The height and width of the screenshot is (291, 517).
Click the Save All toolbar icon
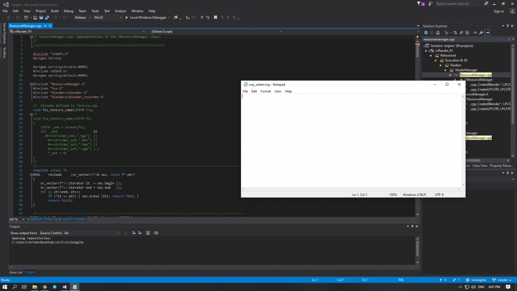(x=47, y=18)
